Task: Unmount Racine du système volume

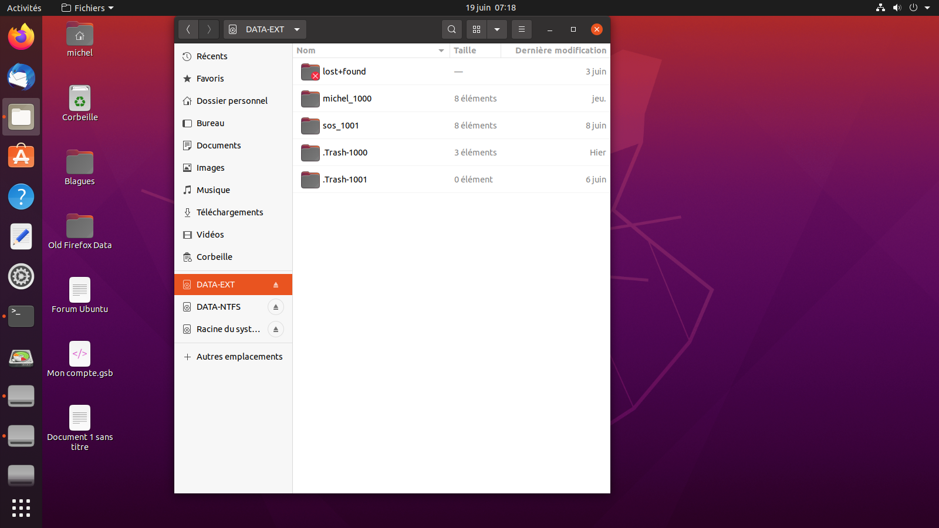Action: [276, 329]
